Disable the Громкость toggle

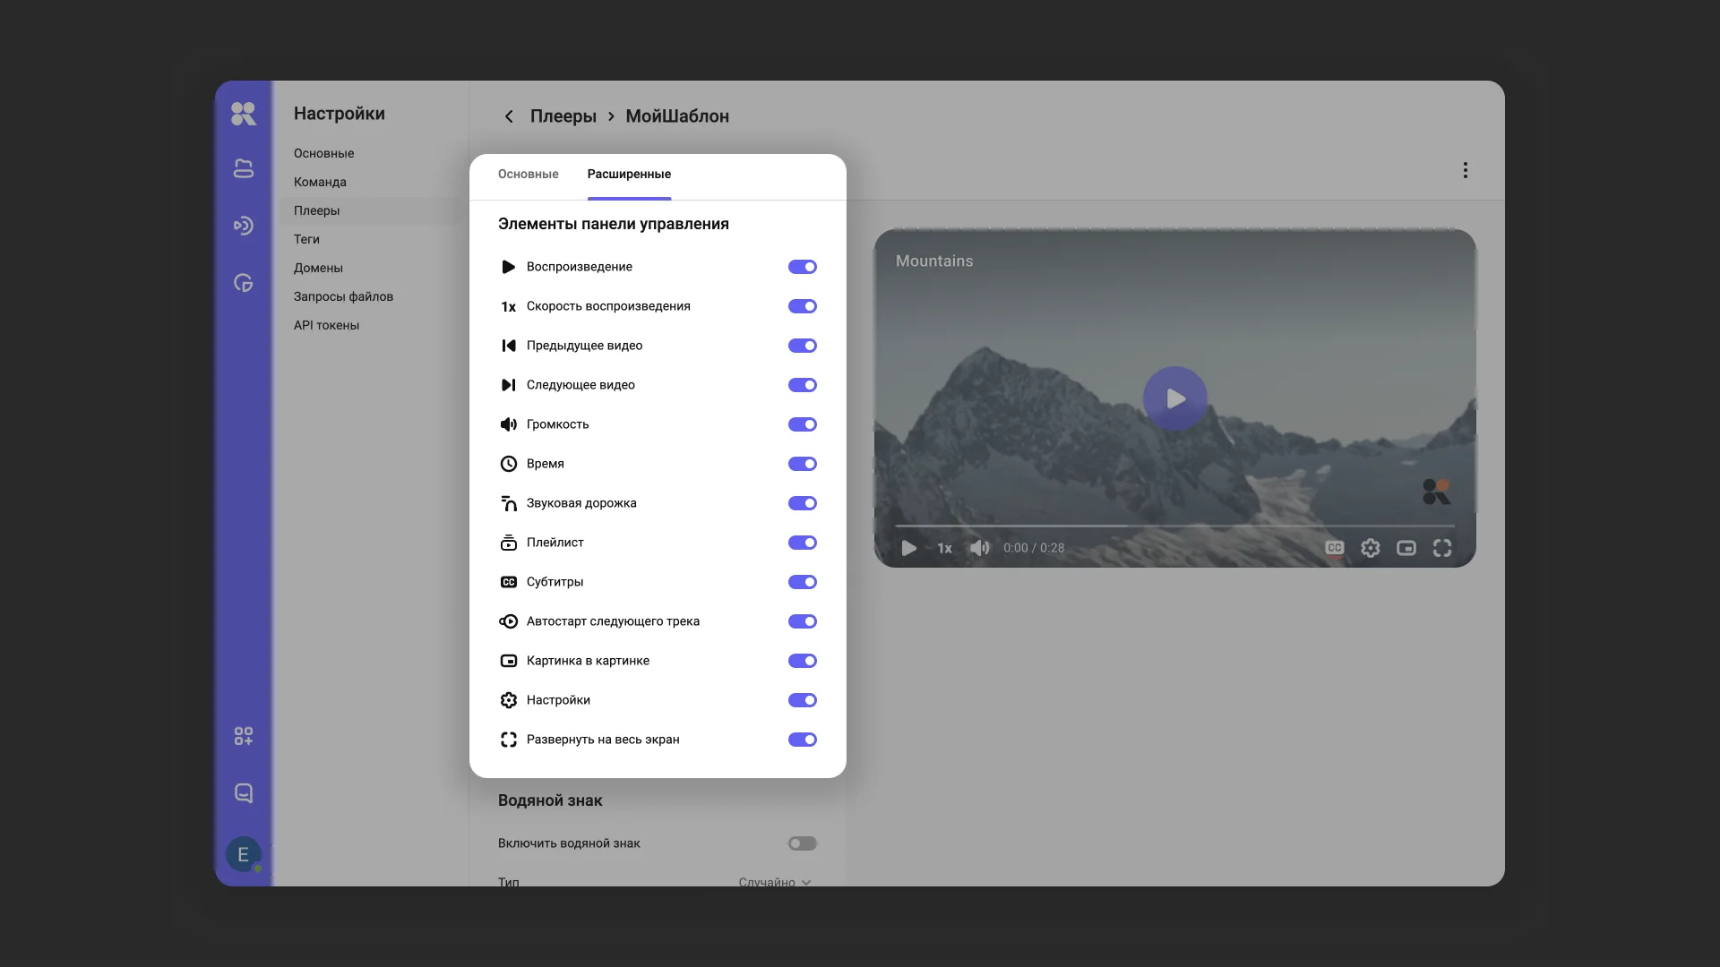(802, 424)
